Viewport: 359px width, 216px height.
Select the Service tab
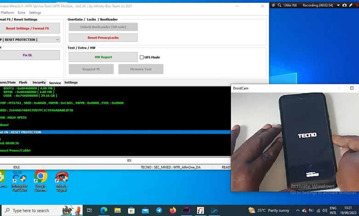pos(55,83)
